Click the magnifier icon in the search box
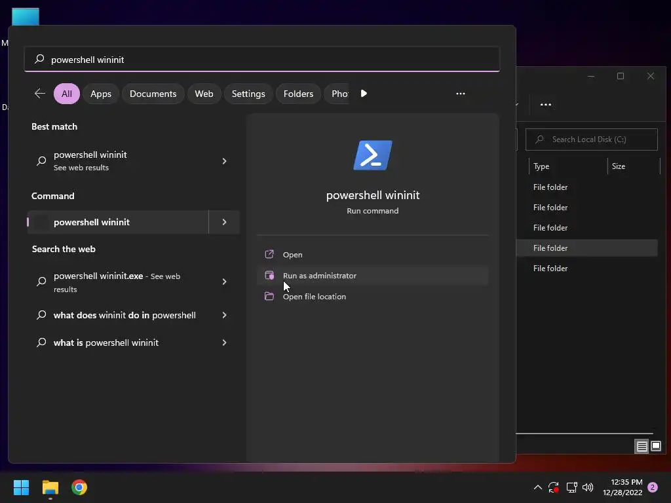This screenshot has height=503, width=671. (39, 59)
